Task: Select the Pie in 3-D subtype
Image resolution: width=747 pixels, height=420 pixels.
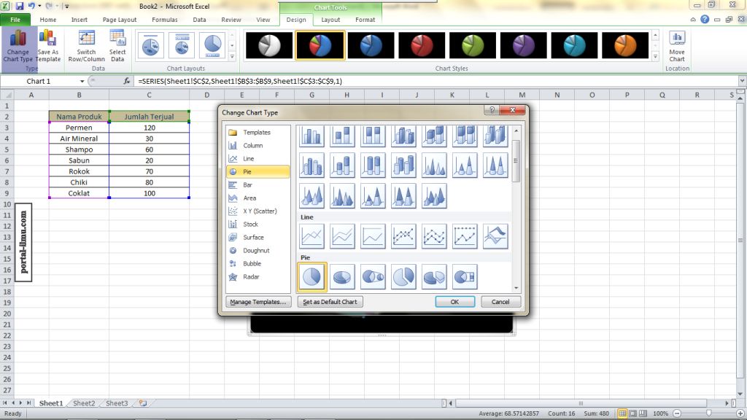Action: 342,276
